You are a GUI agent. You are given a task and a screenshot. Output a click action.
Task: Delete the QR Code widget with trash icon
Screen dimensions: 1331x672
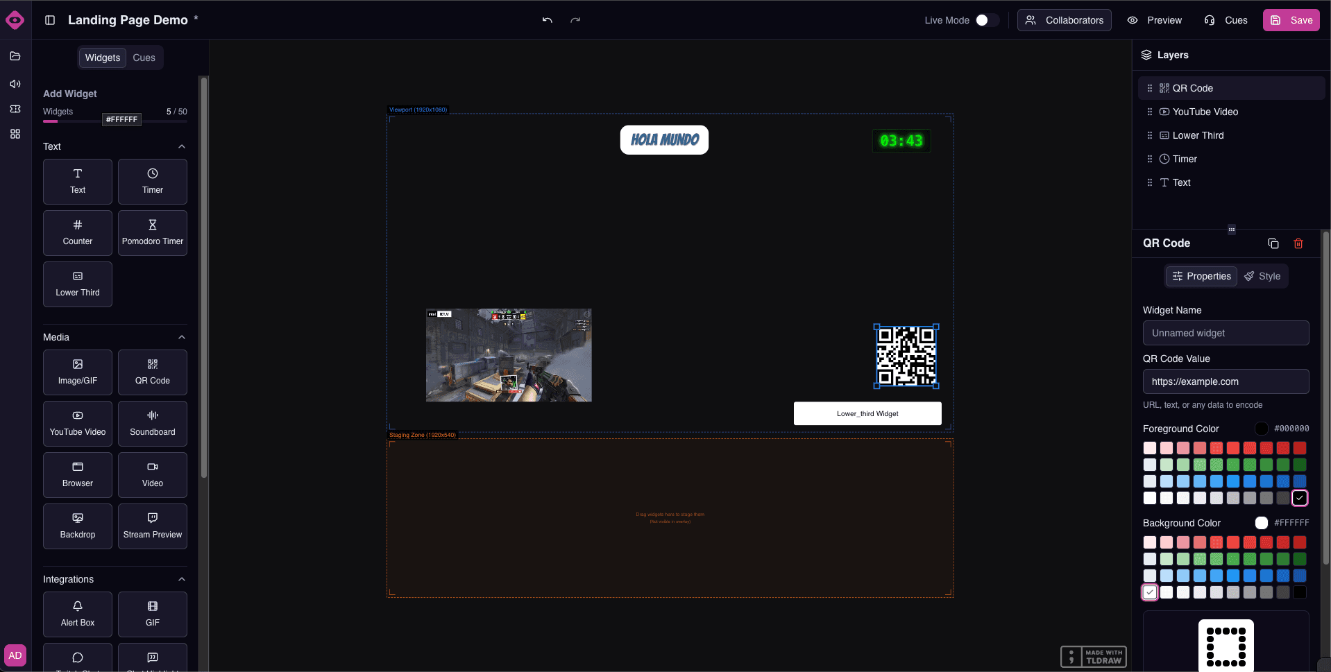click(x=1298, y=243)
